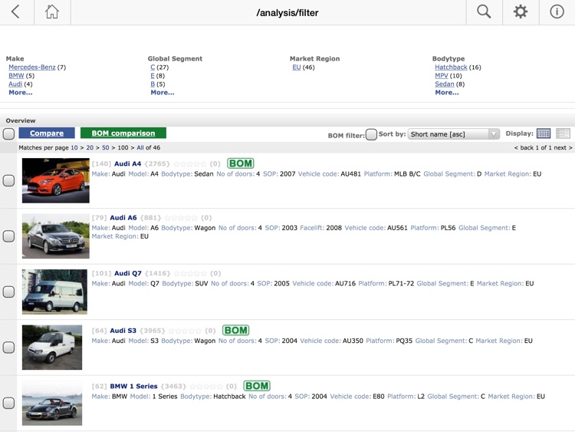Screen dimensions: 575x432
Task: Show 20 matches per page
Action: tap(90, 147)
